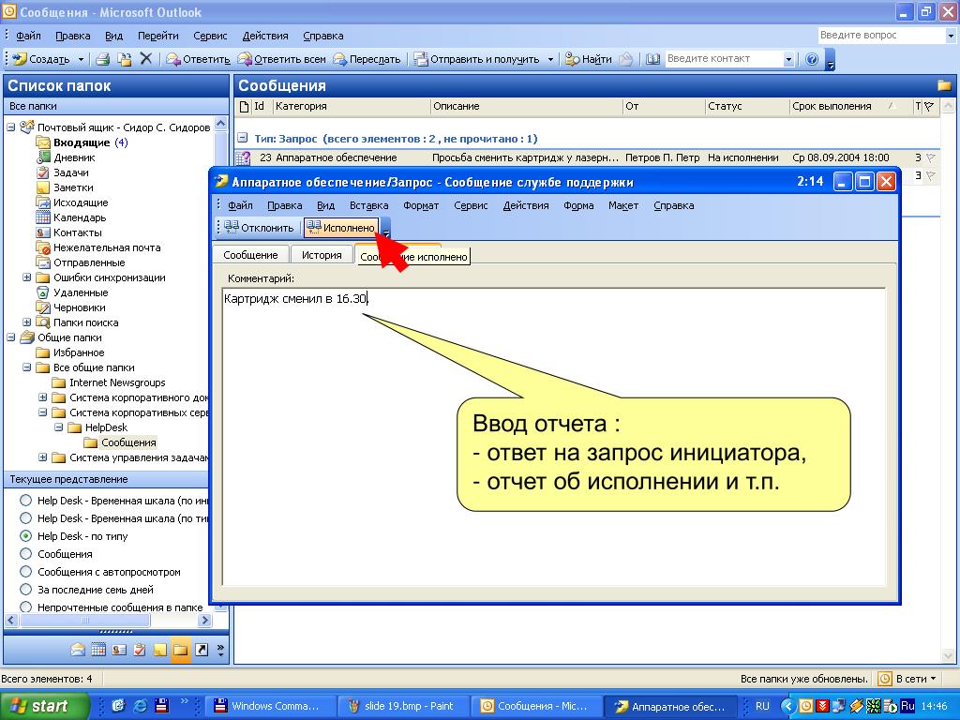Expand the 'Папки поиска' folder node
Image resolution: width=960 pixels, height=720 pixels.
coord(27,322)
